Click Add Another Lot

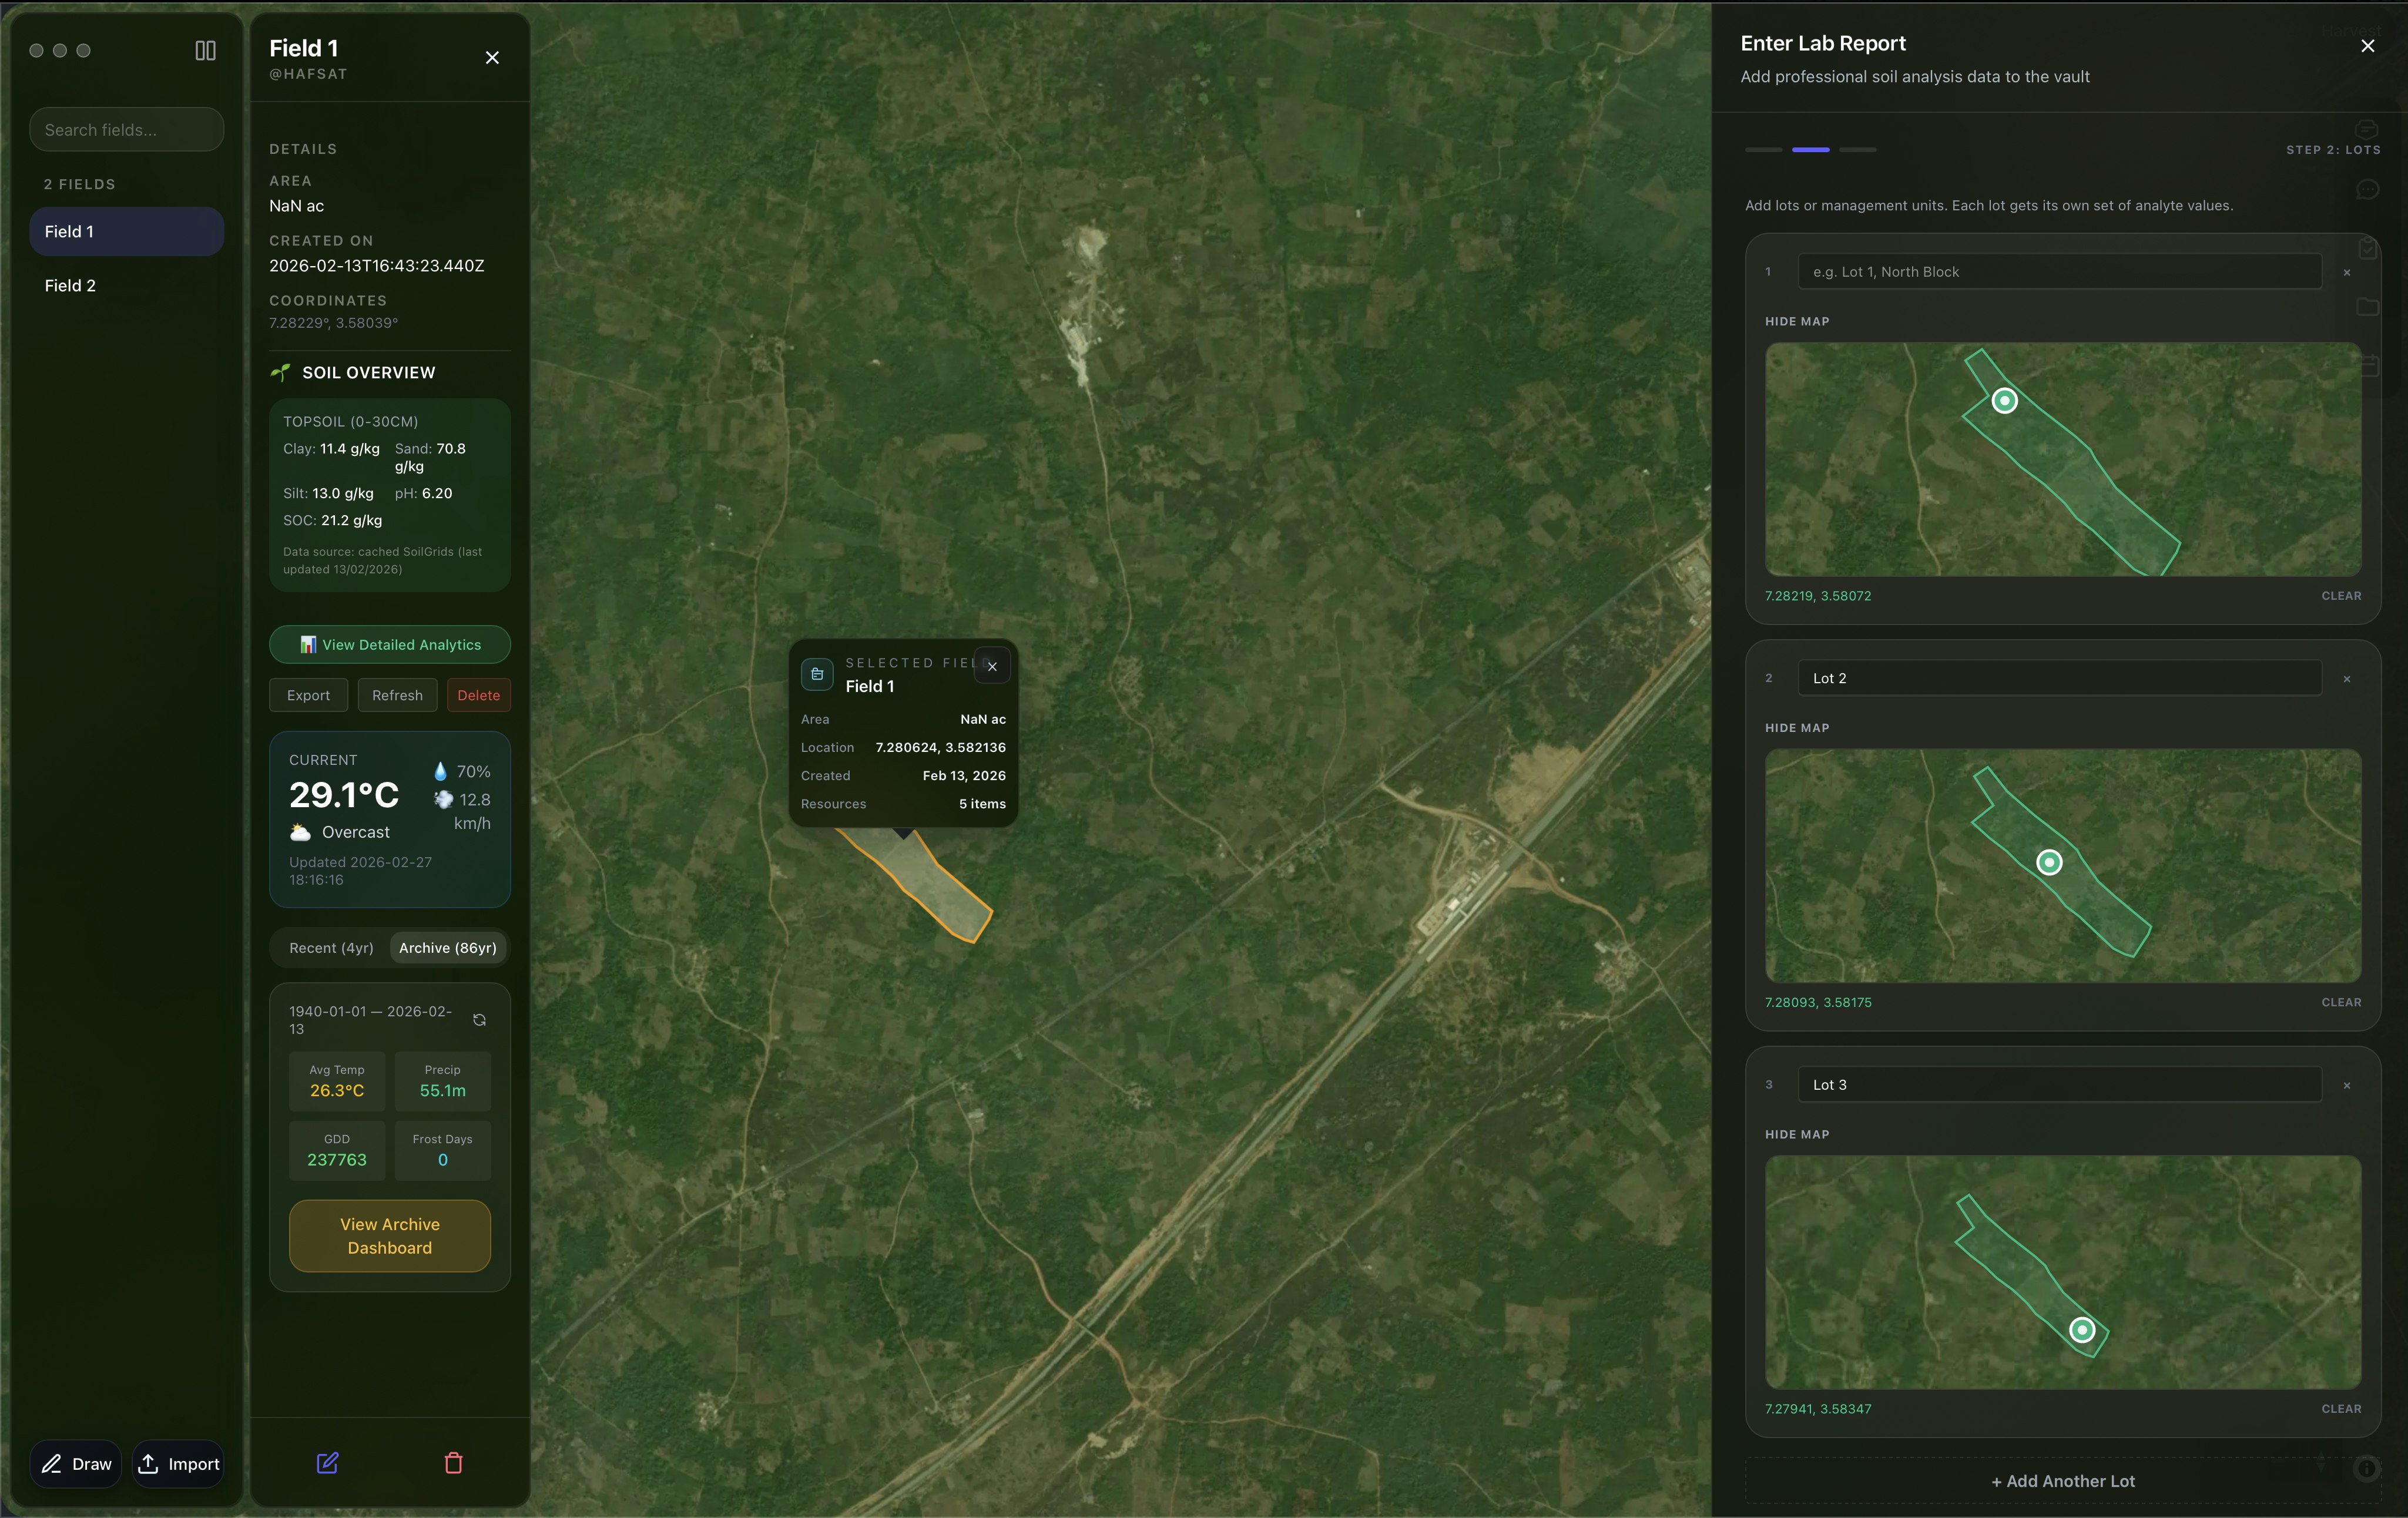[2062, 1481]
